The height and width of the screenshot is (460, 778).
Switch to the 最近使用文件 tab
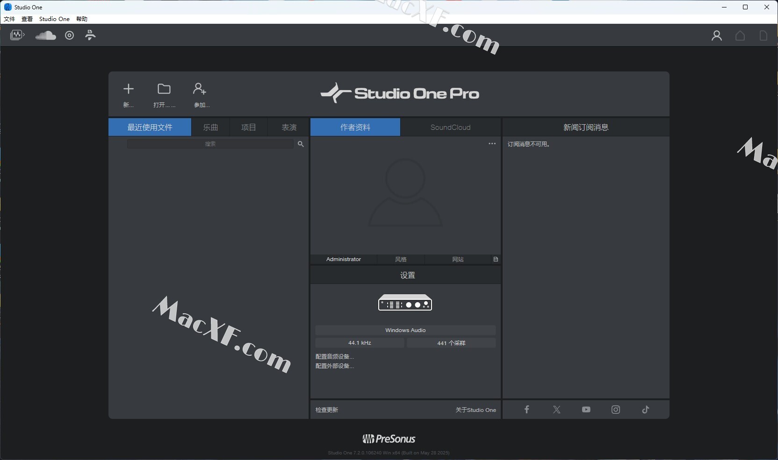click(150, 127)
